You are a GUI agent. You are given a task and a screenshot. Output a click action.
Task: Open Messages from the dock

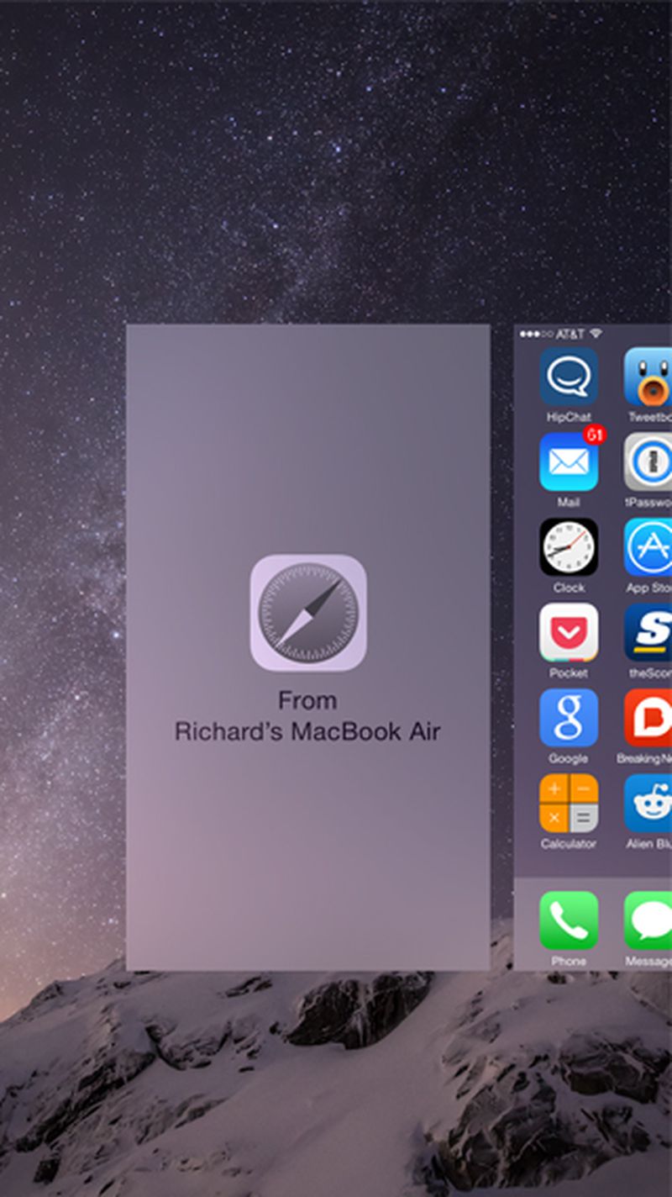click(648, 921)
